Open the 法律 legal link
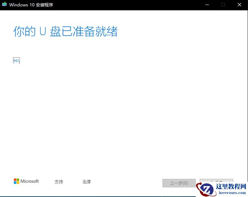 point(86,182)
